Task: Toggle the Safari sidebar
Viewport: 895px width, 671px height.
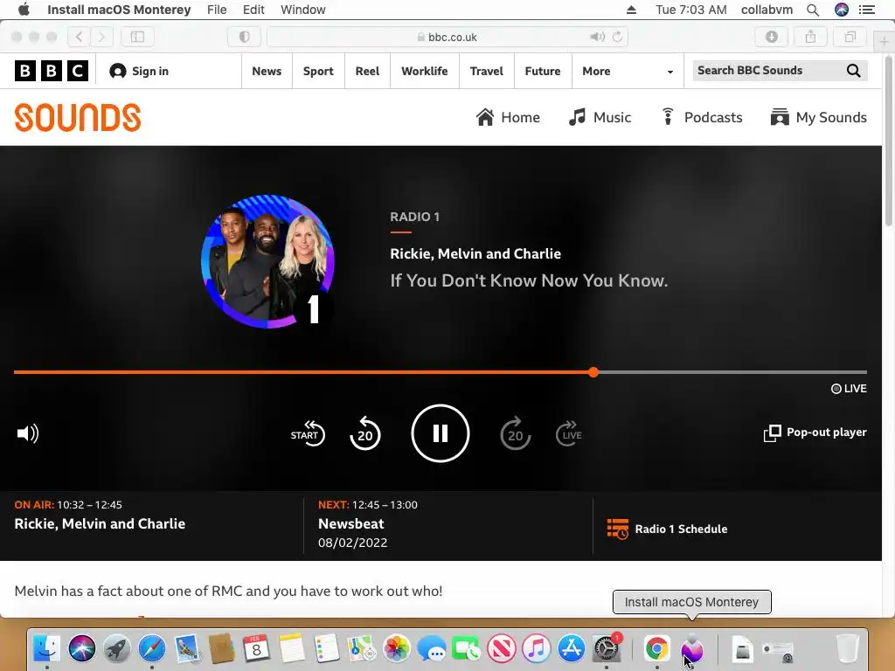Action: point(137,37)
